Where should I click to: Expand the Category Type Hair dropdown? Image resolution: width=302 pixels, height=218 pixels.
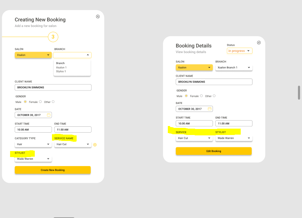click(x=33, y=144)
